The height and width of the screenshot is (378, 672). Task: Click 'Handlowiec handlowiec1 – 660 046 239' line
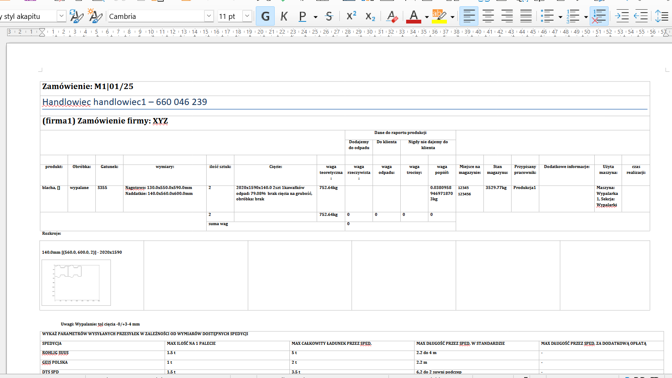point(125,102)
